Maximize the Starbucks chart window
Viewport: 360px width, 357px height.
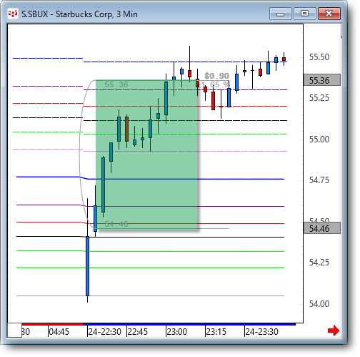[x=305, y=14]
